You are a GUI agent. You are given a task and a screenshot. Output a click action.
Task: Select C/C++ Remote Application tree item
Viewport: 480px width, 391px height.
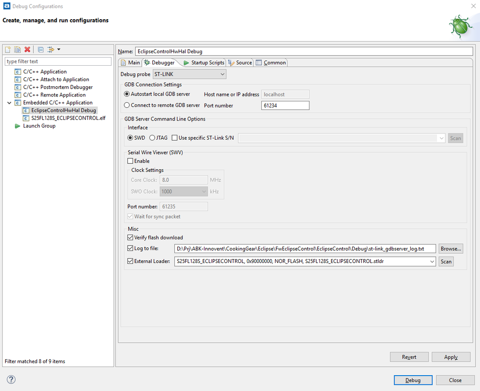(54, 95)
